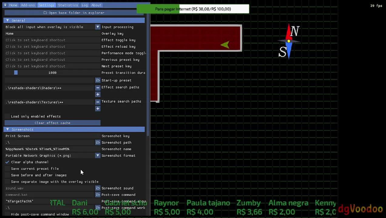Browse for the Start-up preset file

pos(98,80)
